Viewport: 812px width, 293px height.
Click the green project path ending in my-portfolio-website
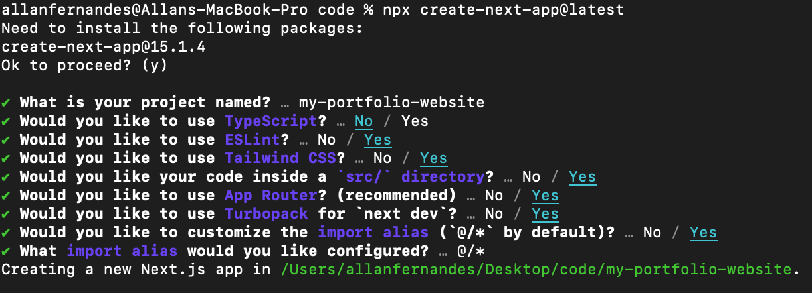click(536, 270)
